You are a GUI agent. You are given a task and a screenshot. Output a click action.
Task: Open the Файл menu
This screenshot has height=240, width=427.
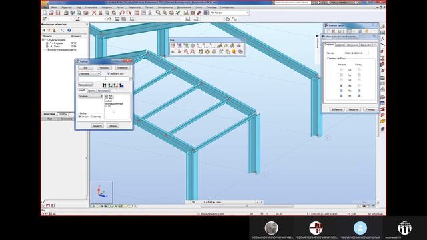point(54,7)
